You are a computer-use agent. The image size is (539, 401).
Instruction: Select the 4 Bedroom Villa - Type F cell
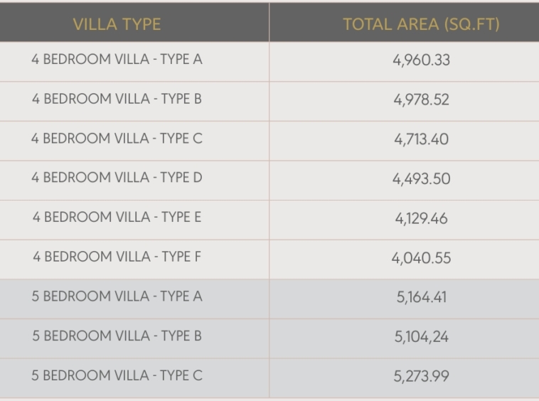[x=117, y=257]
